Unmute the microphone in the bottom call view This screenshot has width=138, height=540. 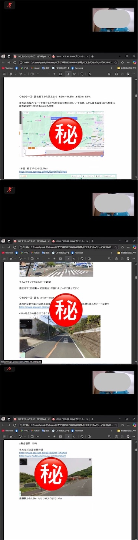click(x=9, y=369)
